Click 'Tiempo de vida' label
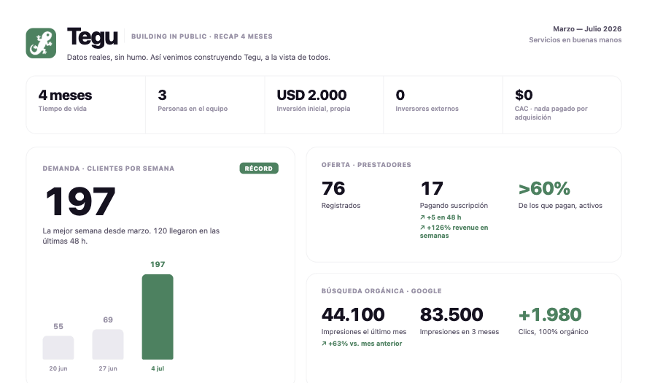The width and height of the screenshot is (663, 383). coord(63,109)
